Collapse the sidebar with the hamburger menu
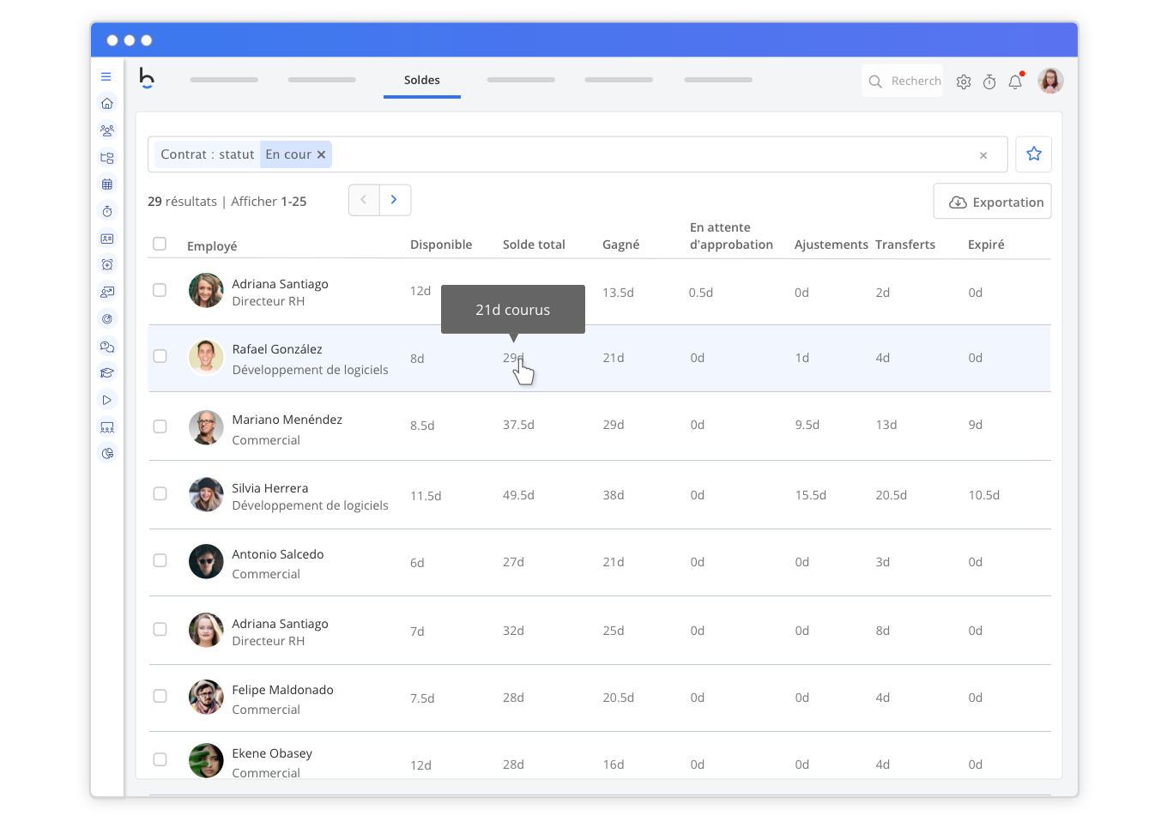 (106, 76)
